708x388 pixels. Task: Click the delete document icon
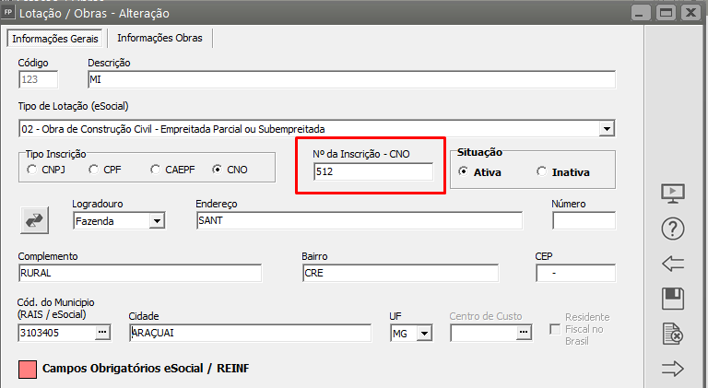tap(673, 334)
